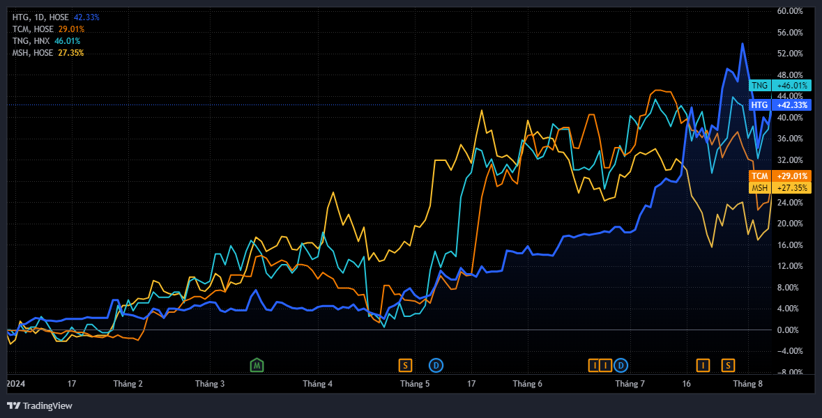Screen dimensions: 822x418
Task: Click the TNG, HNX legend entry
Action: tap(31, 41)
